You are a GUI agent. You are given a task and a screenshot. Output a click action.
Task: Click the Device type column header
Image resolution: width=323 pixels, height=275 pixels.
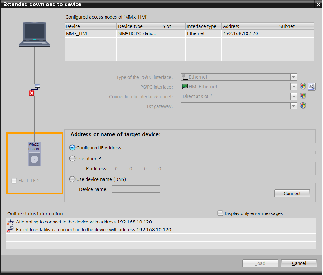(x=139, y=26)
